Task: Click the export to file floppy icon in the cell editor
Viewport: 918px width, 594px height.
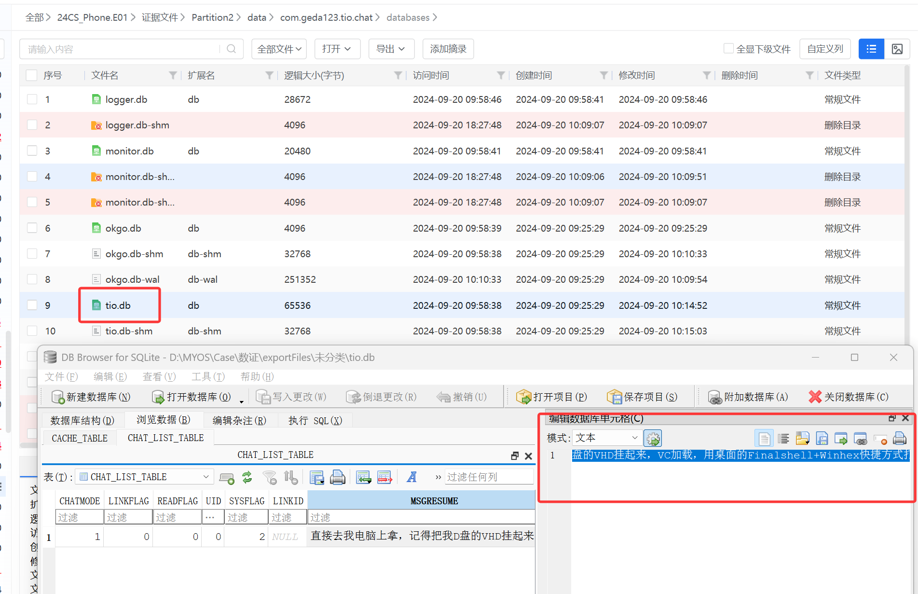Action: click(x=822, y=439)
